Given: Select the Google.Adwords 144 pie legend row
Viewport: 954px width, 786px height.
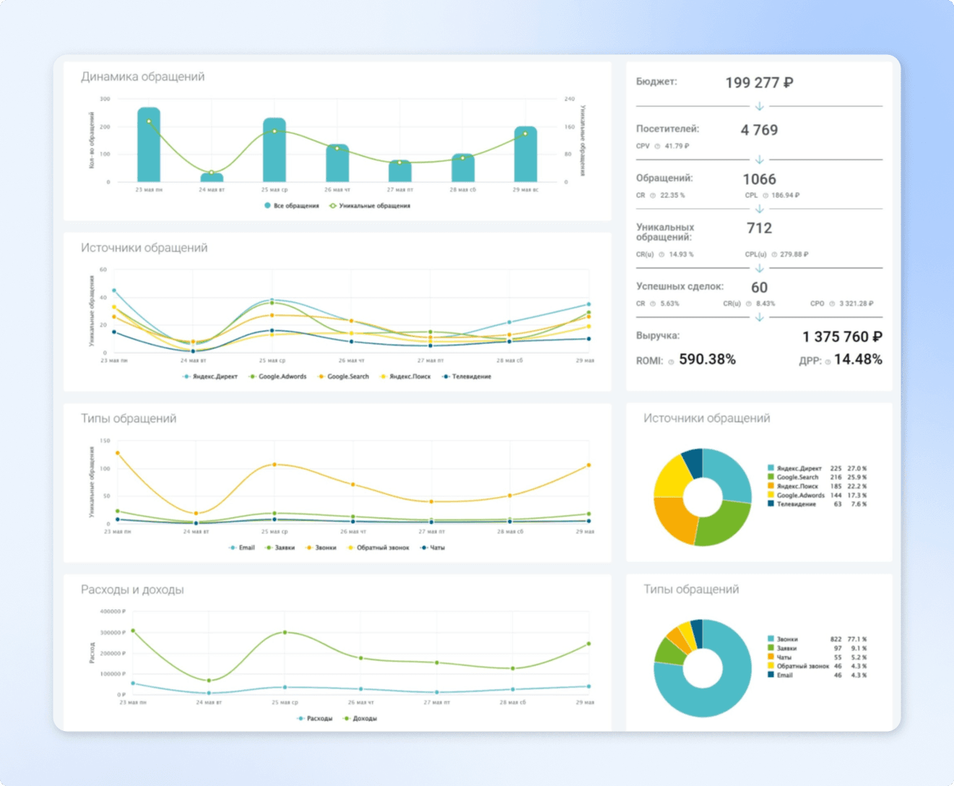Looking at the screenshot, I should point(817,496).
